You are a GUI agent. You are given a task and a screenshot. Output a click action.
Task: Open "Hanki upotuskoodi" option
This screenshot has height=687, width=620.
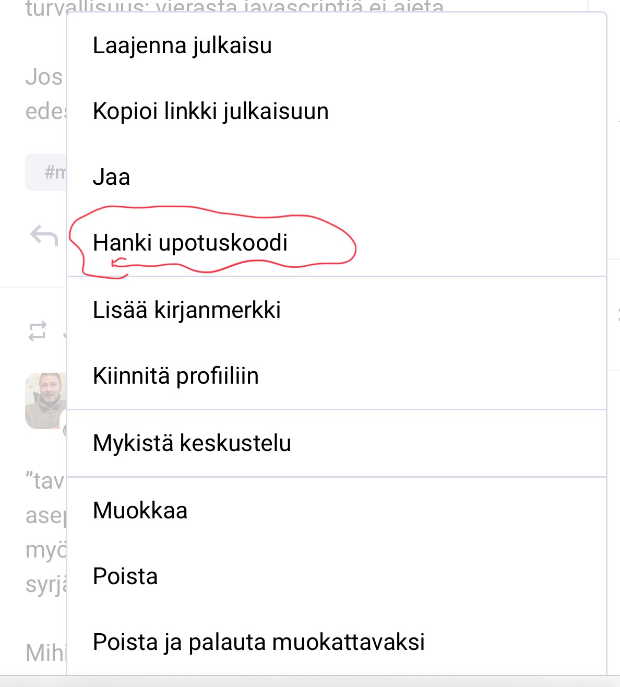[x=190, y=243]
